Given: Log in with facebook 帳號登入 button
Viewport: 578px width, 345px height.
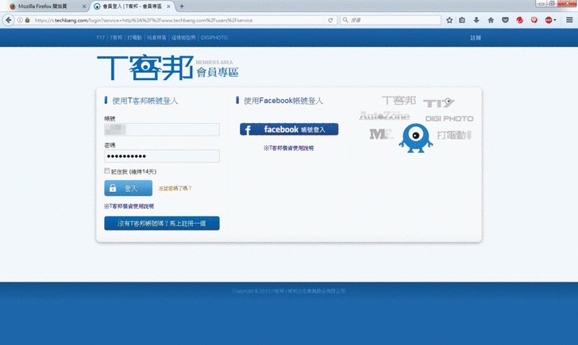Looking at the screenshot, I should coord(289,129).
